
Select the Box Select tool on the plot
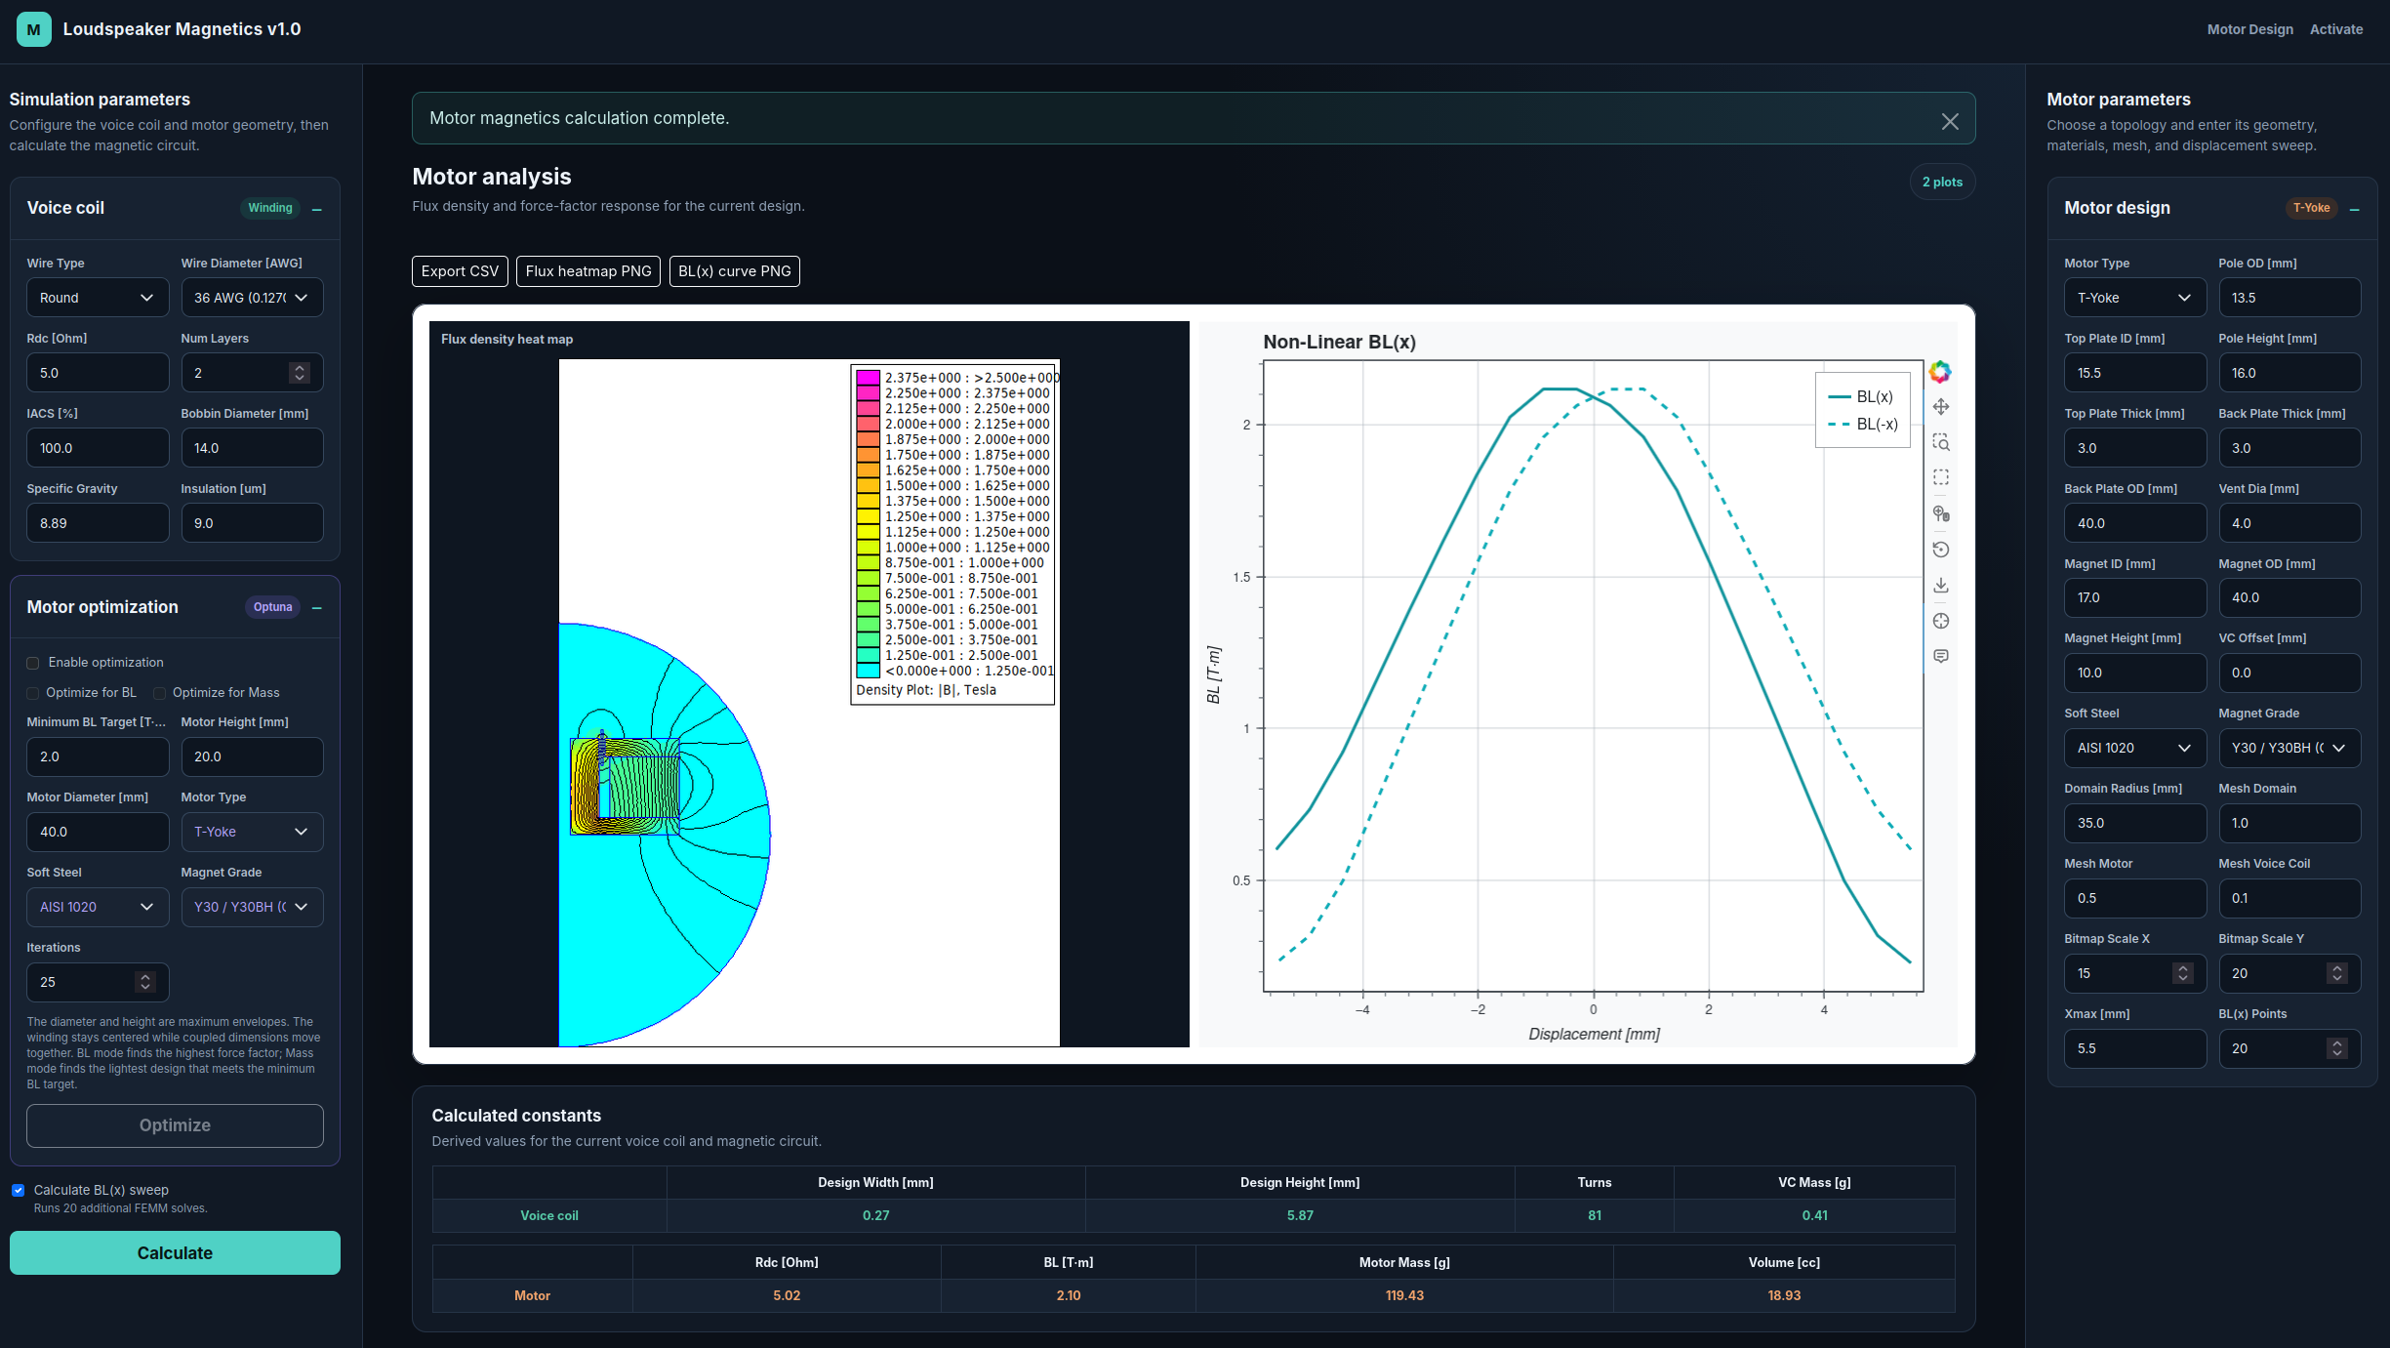pos(1941,477)
